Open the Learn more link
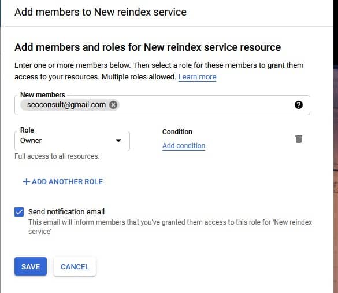Viewport: 338px width, 293px height. click(x=197, y=77)
